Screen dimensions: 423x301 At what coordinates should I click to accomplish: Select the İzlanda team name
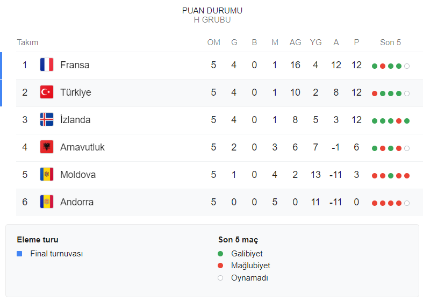pos(75,120)
